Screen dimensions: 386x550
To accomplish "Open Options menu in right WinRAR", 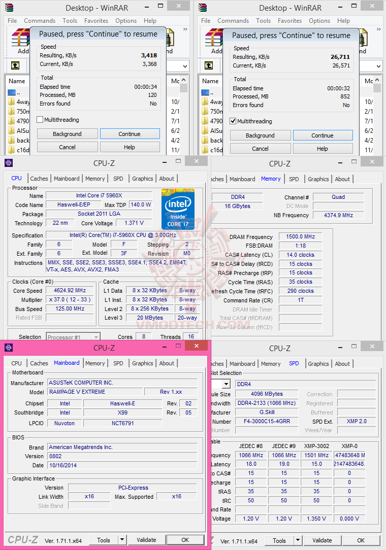I will (319, 21).
